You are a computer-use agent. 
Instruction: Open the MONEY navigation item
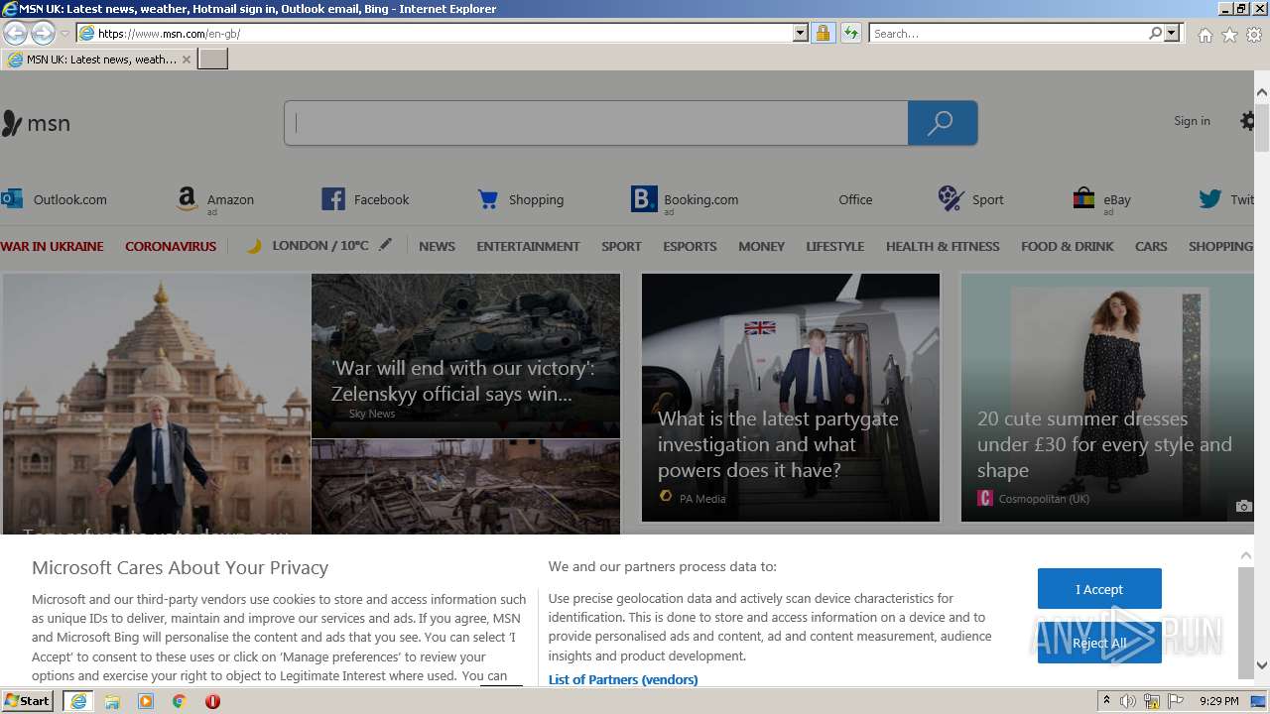tap(761, 246)
